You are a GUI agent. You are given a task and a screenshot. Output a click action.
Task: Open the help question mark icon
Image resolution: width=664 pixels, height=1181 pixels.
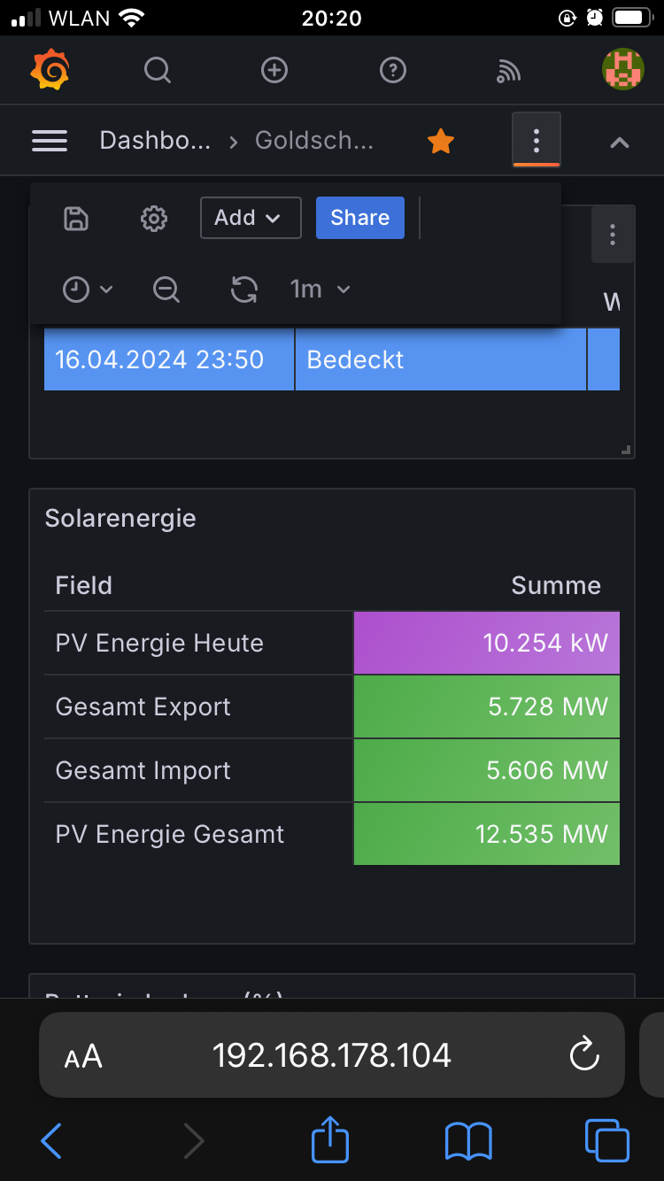(392, 70)
